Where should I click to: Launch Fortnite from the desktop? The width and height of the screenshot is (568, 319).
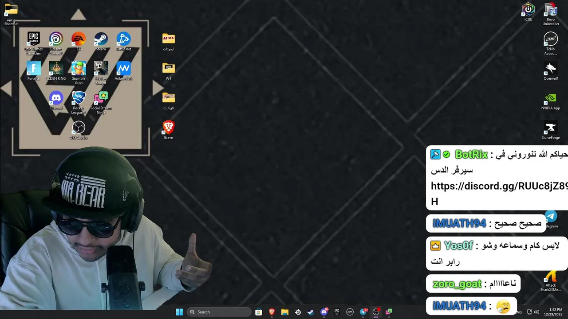(x=34, y=71)
